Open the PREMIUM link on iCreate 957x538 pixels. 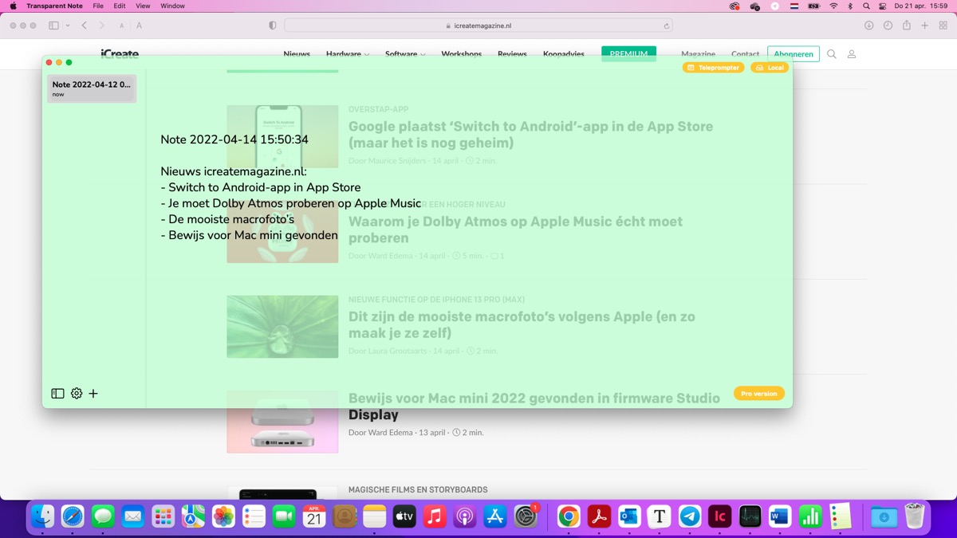628,53
